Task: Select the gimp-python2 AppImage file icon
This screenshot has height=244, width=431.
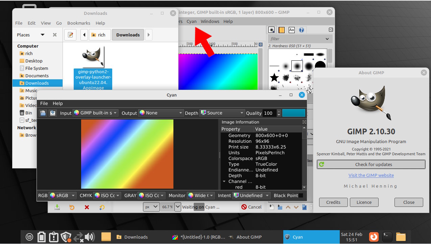Action: [x=93, y=57]
